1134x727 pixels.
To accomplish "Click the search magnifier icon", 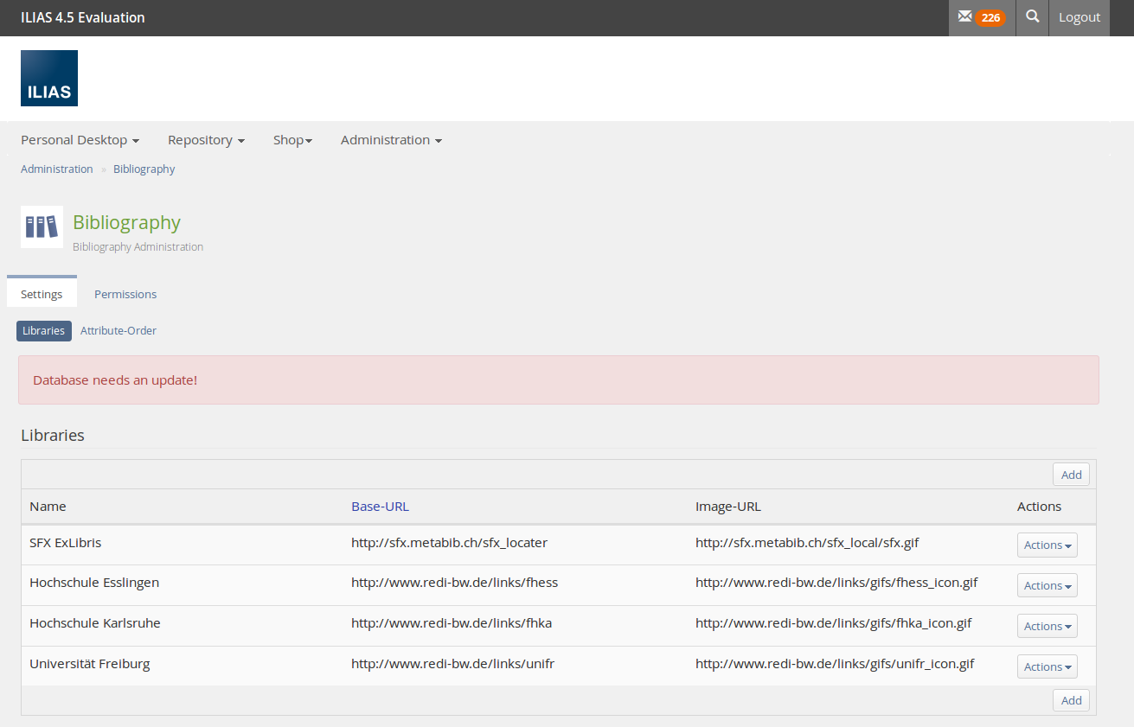I will (1032, 17).
